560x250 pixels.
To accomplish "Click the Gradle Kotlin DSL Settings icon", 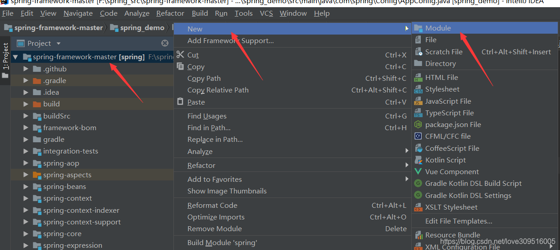I will pos(418,195).
